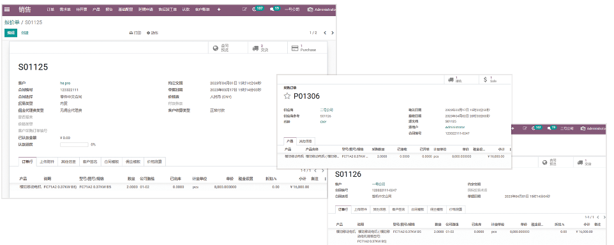Click the plus icon in the top menu
The width and height of the screenshot is (614, 245).
[219, 10]
